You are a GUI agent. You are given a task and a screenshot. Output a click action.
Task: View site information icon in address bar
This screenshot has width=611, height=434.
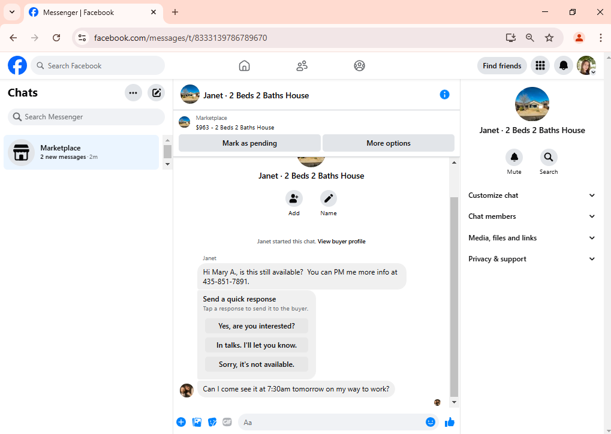pyautogui.click(x=82, y=38)
